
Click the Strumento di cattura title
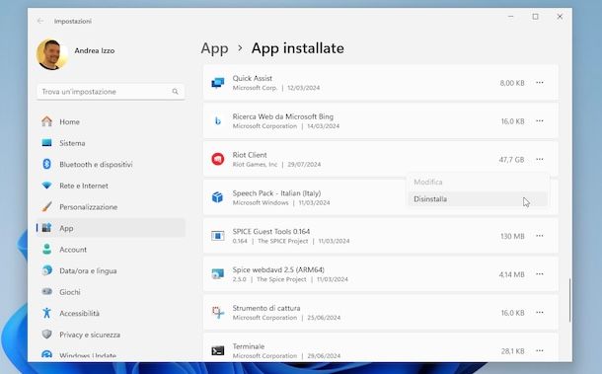tap(266, 308)
